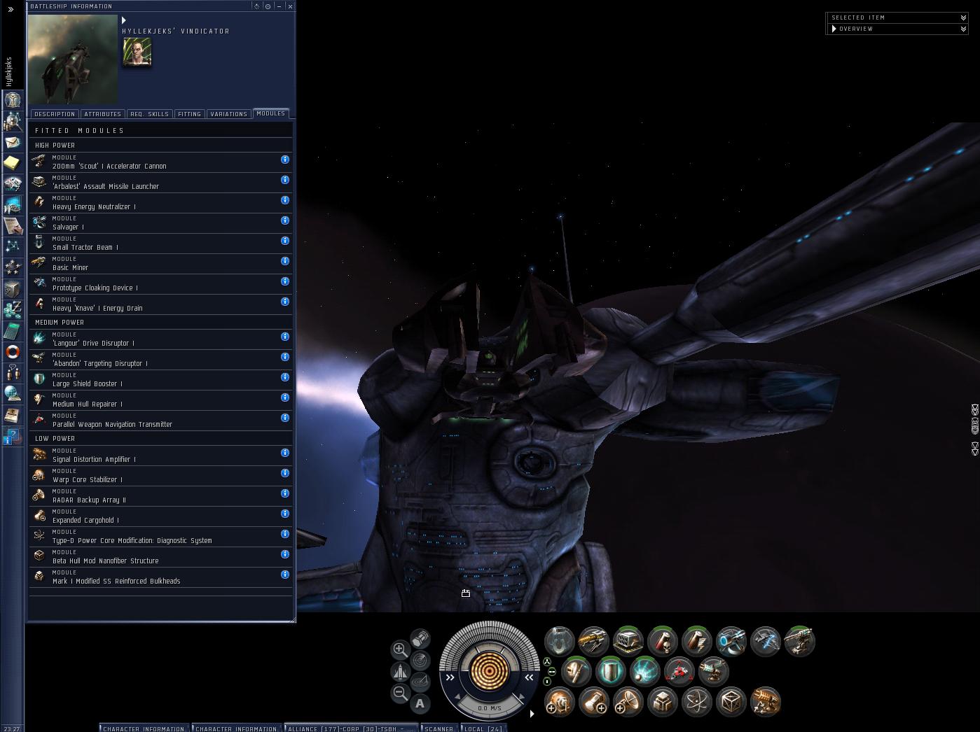The width and height of the screenshot is (980, 732).
Task: Expand the sidebar with the double chevron
Action: (x=11, y=9)
